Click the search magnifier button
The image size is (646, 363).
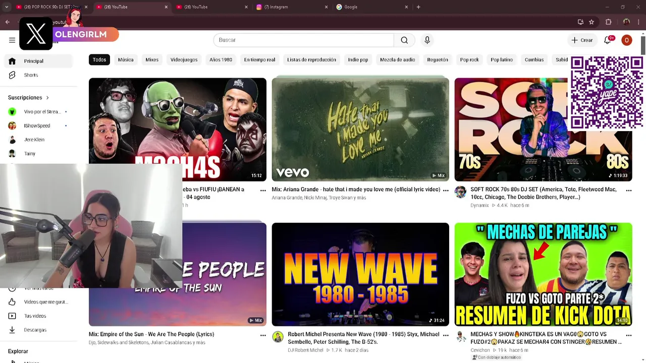pyautogui.click(x=404, y=40)
